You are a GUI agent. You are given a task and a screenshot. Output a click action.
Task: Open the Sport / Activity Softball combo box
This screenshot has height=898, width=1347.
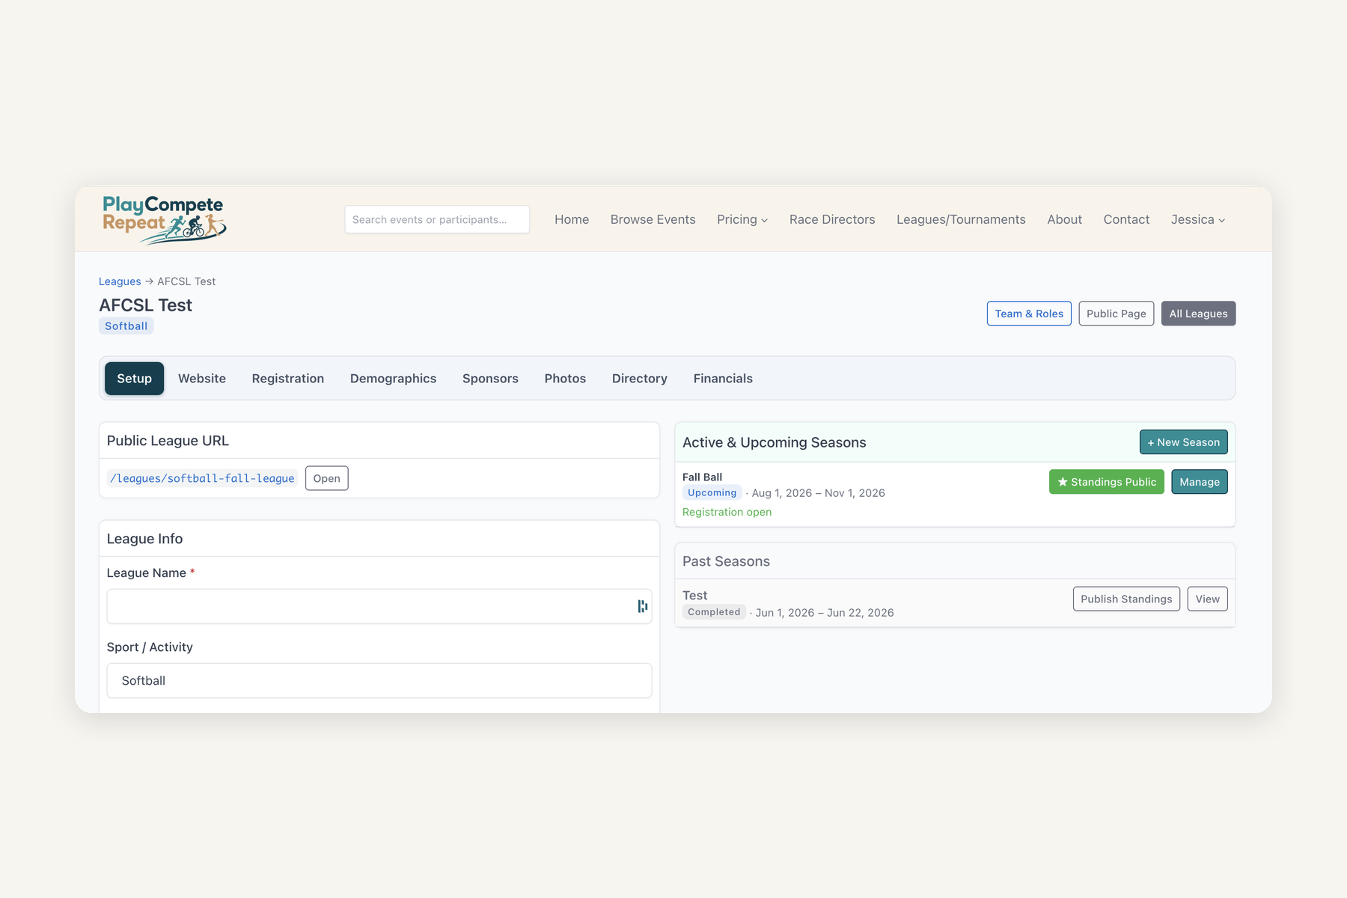click(x=379, y=680)
